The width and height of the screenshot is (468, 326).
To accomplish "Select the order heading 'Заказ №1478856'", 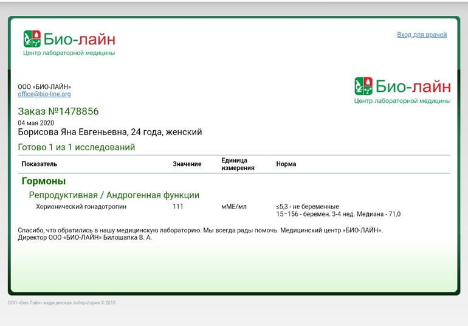I will tap(58, 111).
